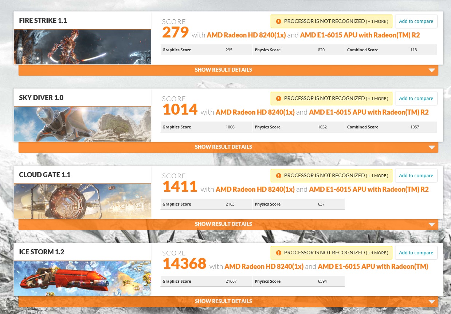Click Ice Storm score 14368

(x=184, y=264)
